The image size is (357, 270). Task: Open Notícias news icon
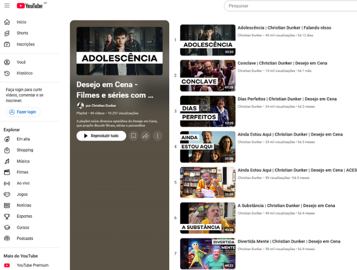(x=7, y=206)
